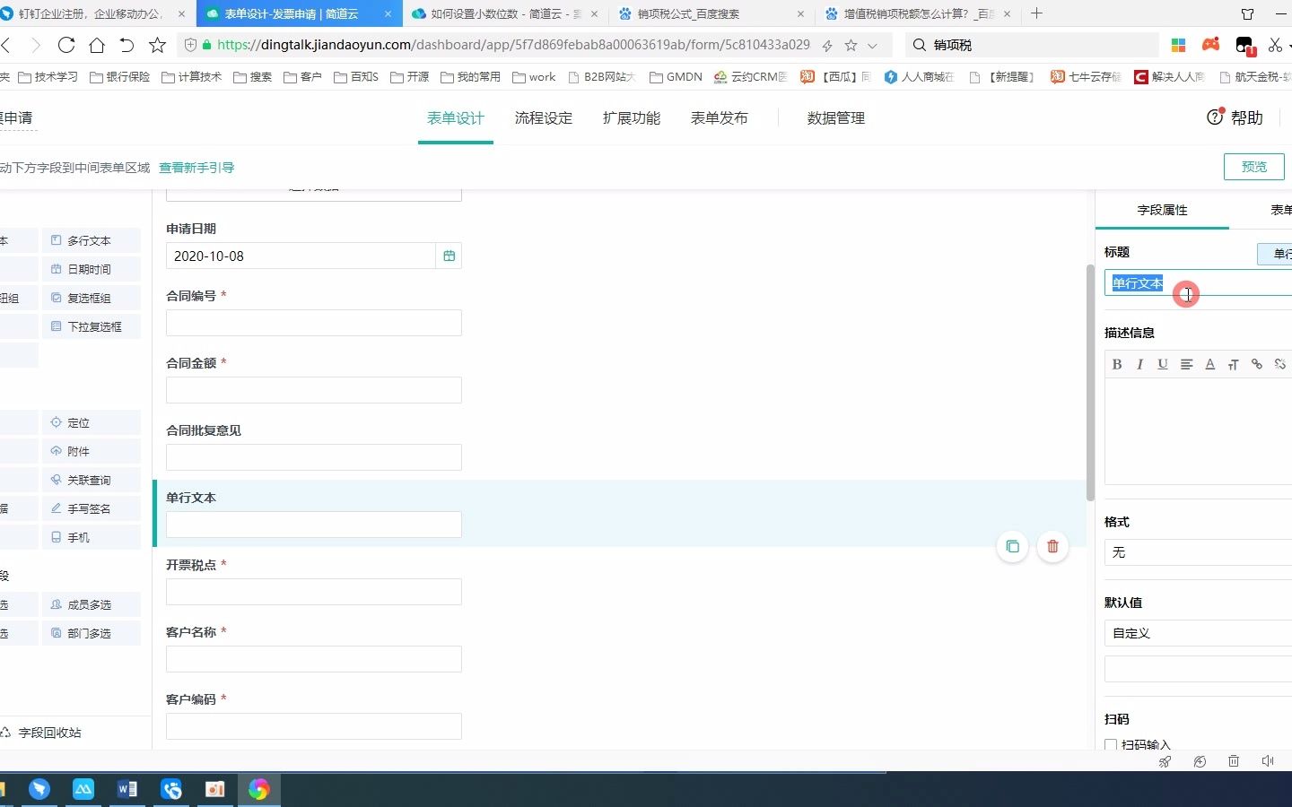Click trash icon in browser status bar

tap(1234, 761)
